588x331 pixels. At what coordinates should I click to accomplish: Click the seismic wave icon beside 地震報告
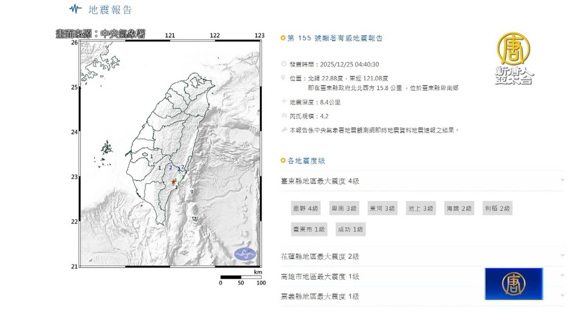coord(75,9)
